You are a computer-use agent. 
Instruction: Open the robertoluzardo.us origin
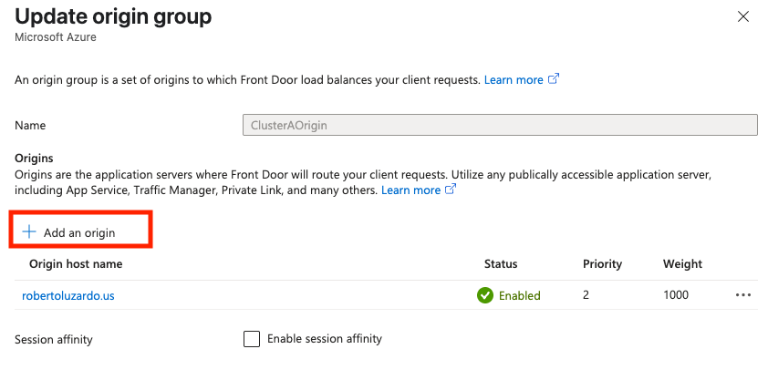coord(68,296)
